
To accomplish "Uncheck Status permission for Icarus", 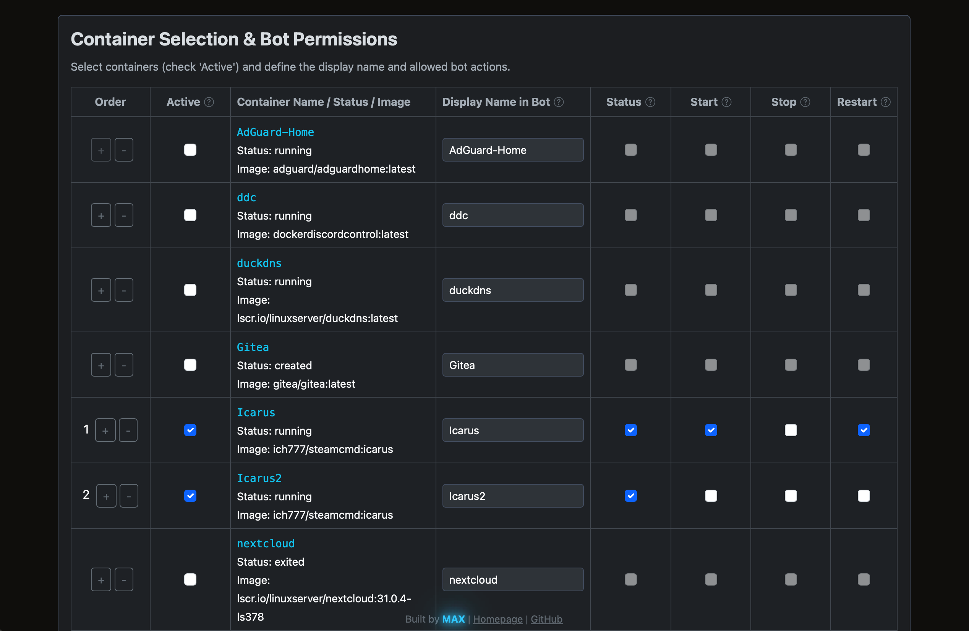I will [x=631, y=430].
